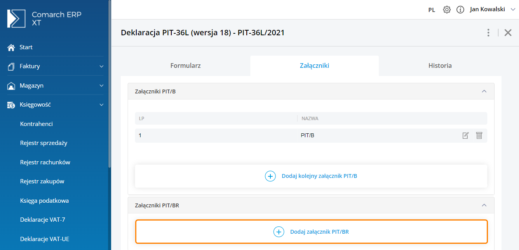Click the edit icon for PIT/B row
The width and height of the screenshot is (519, 250).
tap(465, 135)
